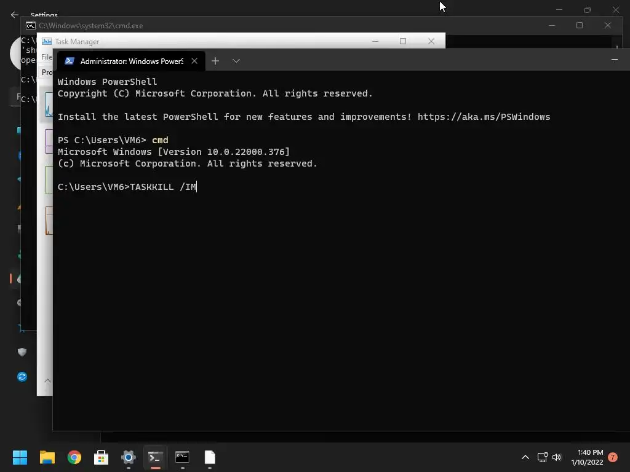Open notification center badge showing 7
This screenshot has width=630, height=472.
[x=613, y=457]
